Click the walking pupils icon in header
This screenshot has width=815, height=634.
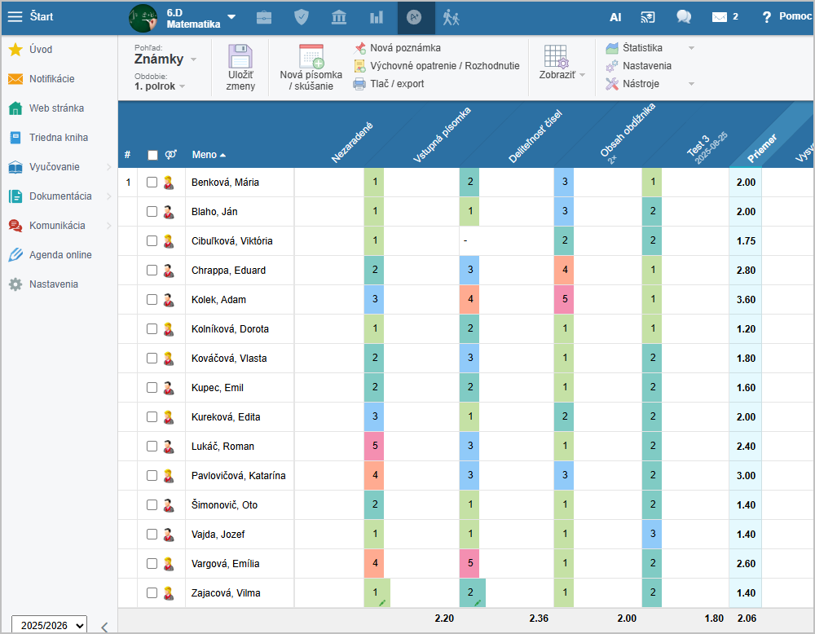click(452, 17)
